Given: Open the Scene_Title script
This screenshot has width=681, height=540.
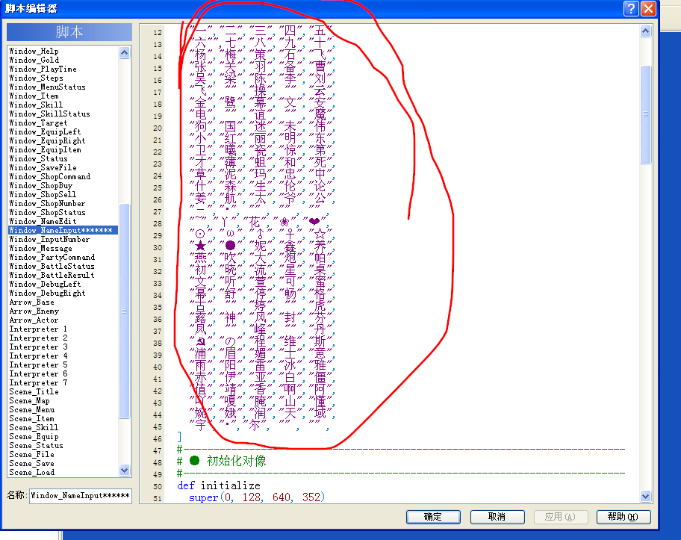Looking at the screenshot, I should click(34, 391).
